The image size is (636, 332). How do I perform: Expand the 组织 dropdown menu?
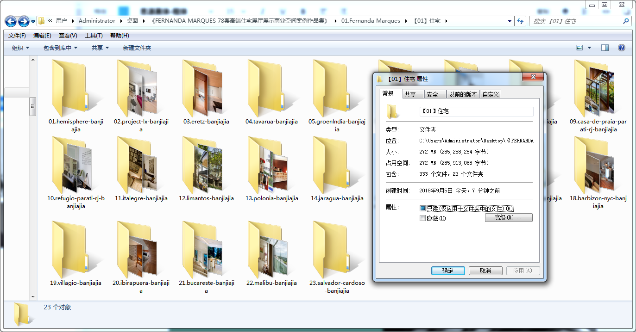[20, 48]
